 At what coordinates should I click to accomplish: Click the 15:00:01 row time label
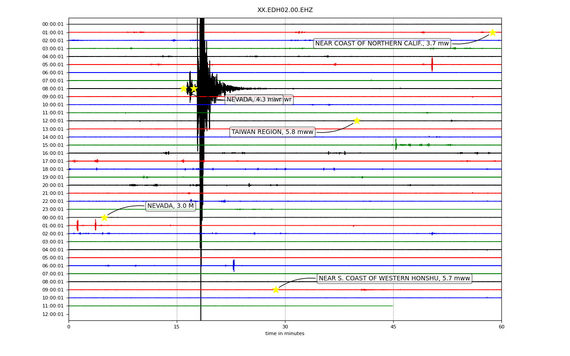pyautogui.click(x=53, y=145)
